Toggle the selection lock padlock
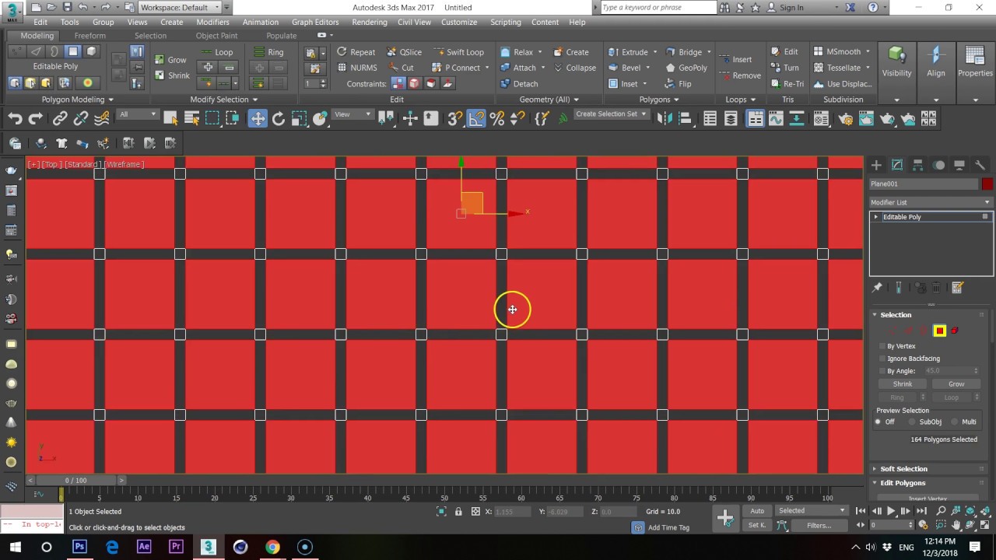This screenshot has height=560, width=996. point(458,511)
